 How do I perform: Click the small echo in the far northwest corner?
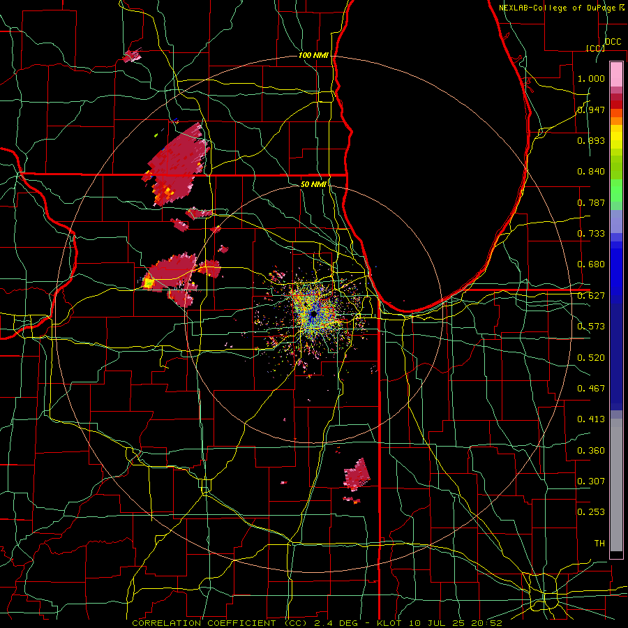click(132, 55)
